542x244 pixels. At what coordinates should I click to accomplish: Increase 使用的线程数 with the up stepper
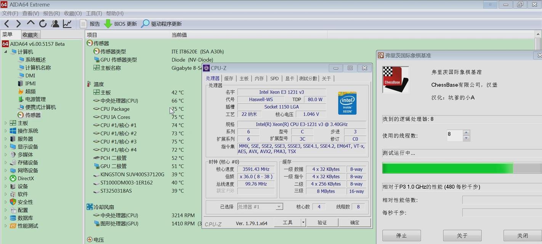[x=466, y=132]
